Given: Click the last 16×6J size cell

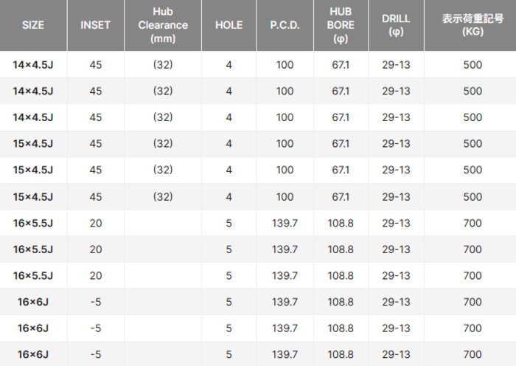Looking at the screenshot, I should tap(33, 354).
